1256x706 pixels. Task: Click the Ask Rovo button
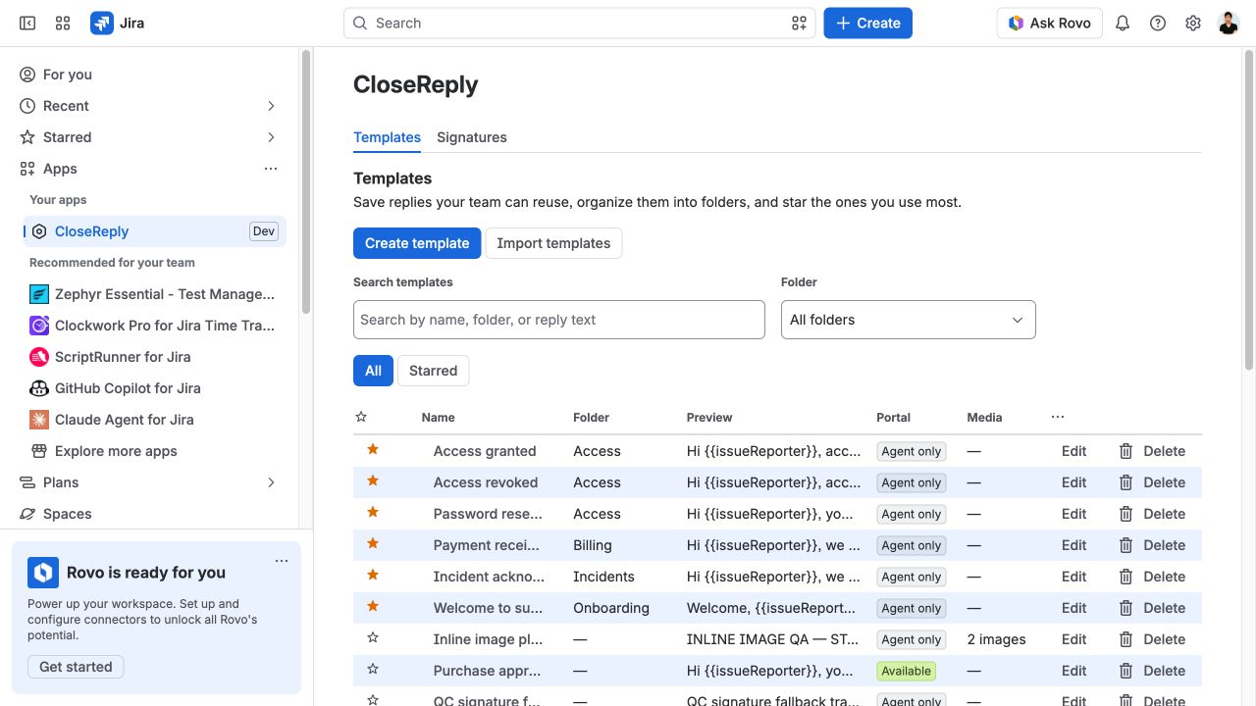pyautogui.click(x=1049, y=23)
